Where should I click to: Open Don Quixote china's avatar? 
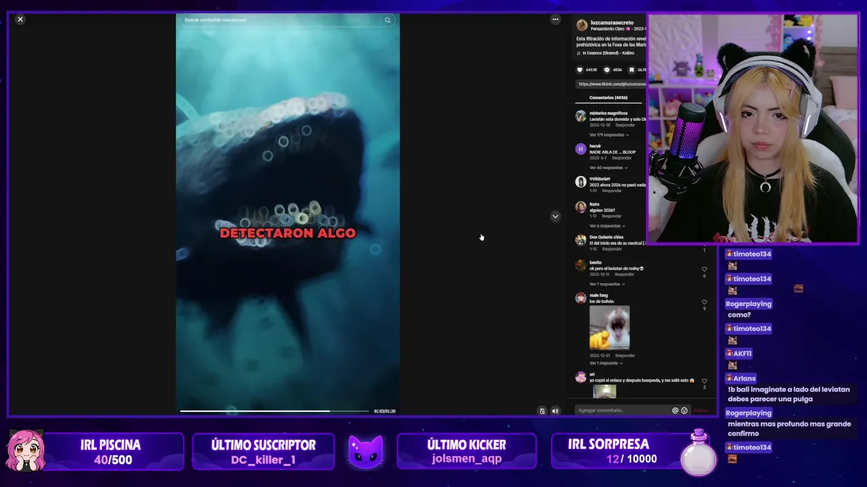pos(580,240)
